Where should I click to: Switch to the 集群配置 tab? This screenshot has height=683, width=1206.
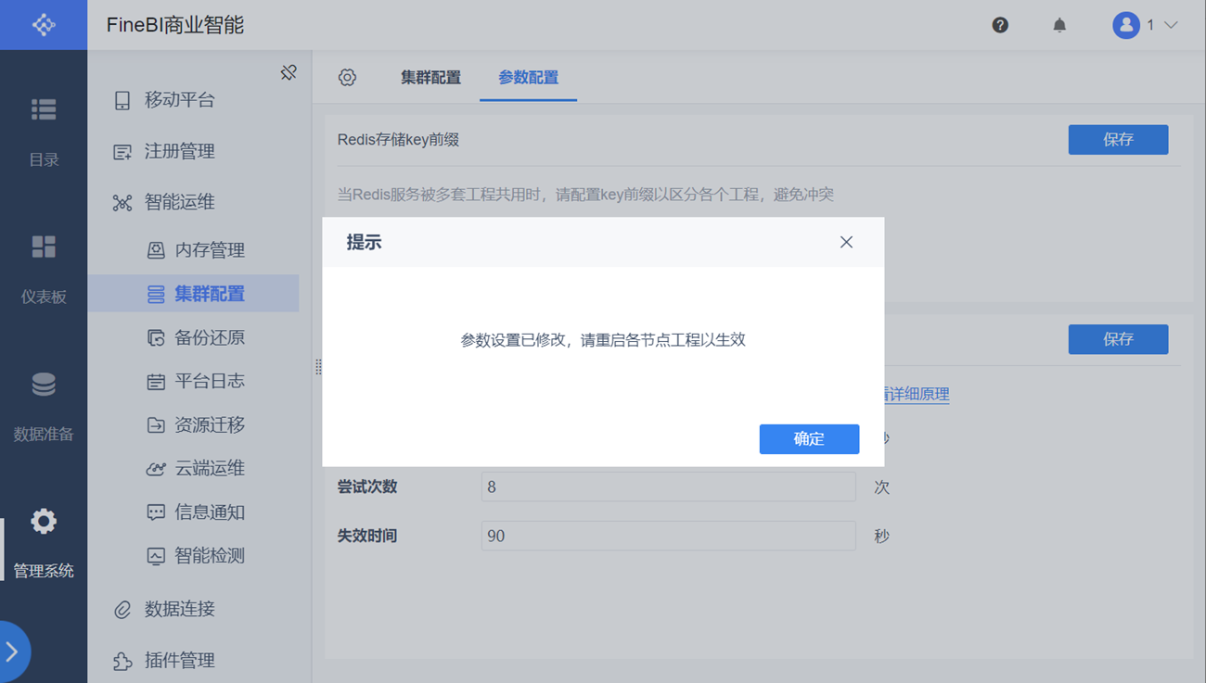pyautogui.click(x=430, y=78)
